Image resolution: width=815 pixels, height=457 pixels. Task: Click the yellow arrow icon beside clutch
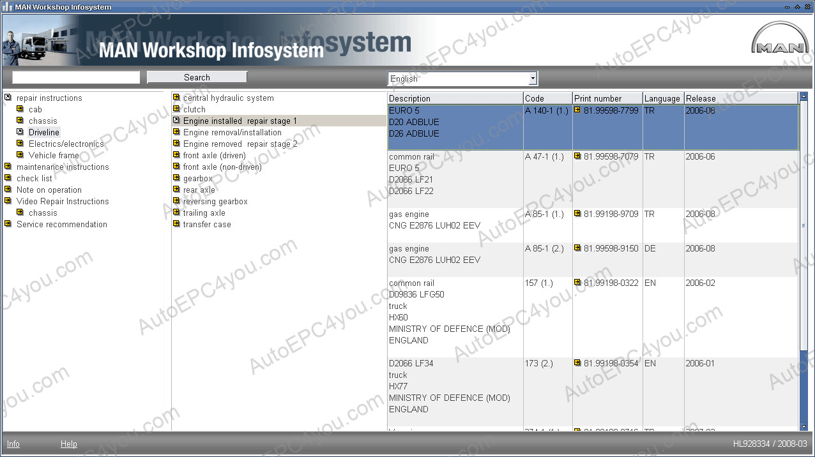click(176, 110)
